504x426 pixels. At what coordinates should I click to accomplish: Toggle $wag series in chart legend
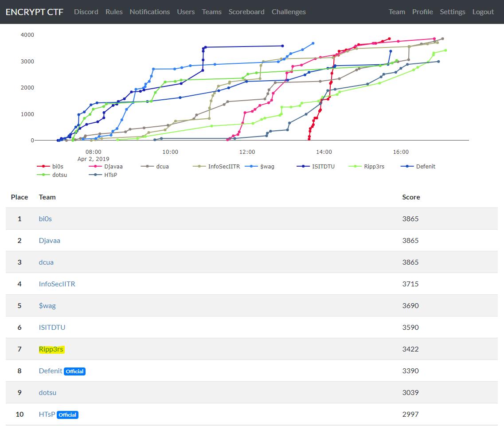click(260, 166)
